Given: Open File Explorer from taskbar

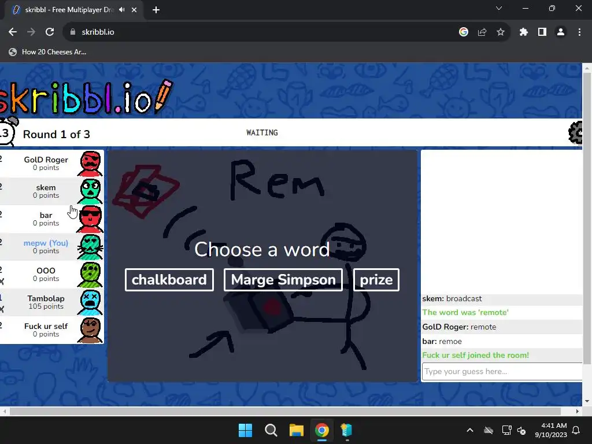Looking at the screenshot, I should click(x=297, y=430).
